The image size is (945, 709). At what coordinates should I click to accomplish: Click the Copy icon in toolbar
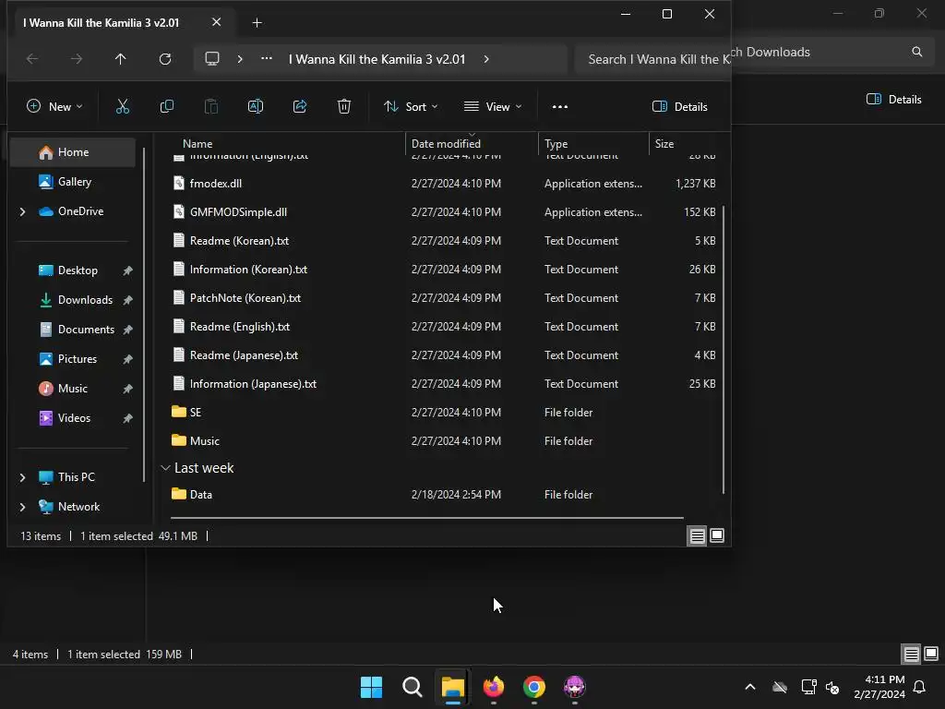167,107
